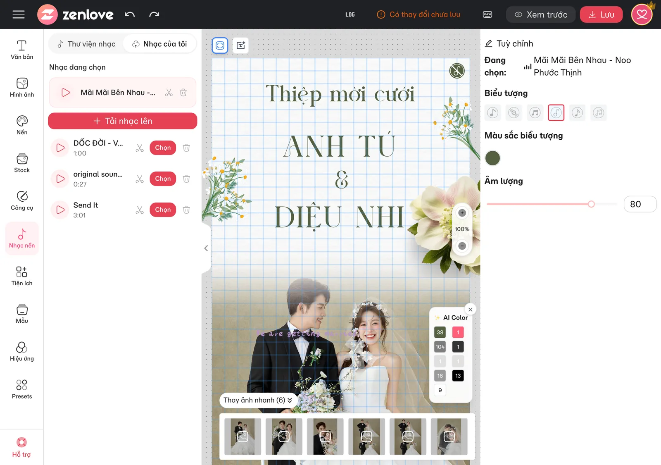Image resolution: width=661 pixels, height=465 pixels.
Task: Zoom out canvas with minus button
Action: [x=462, y=246]
